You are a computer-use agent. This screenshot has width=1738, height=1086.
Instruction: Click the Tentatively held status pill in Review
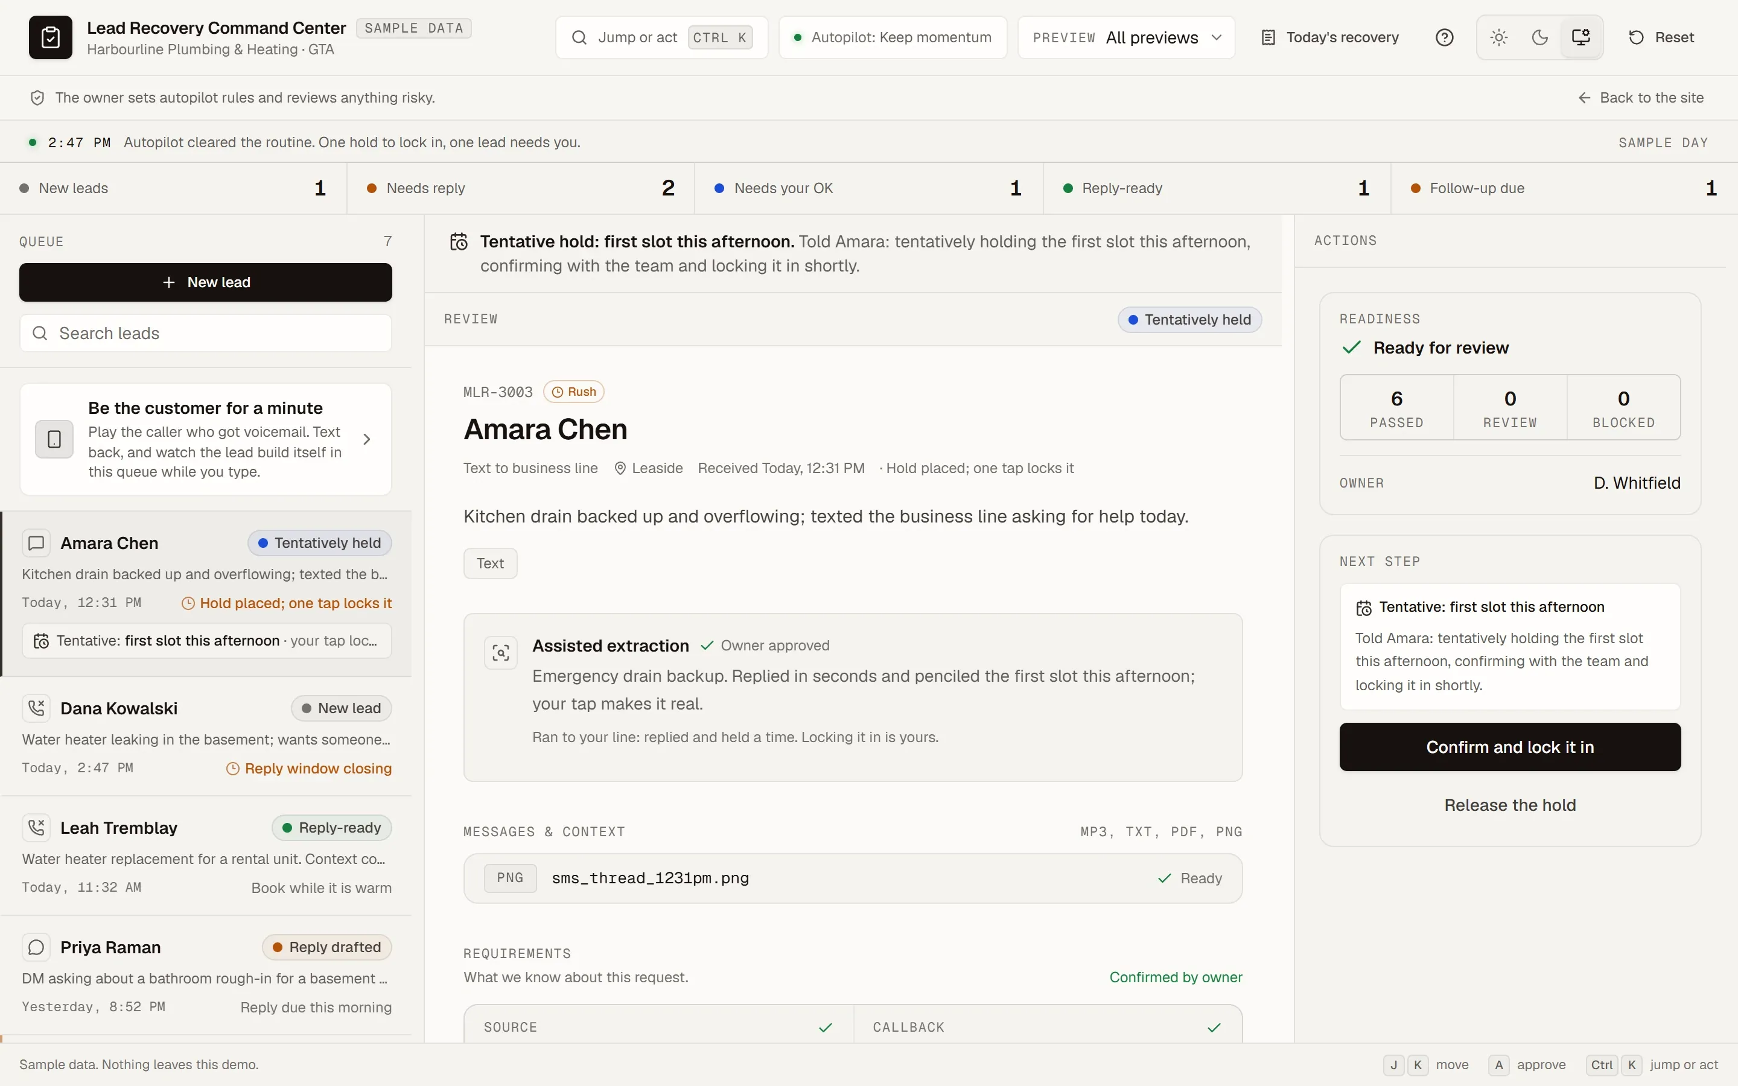click(x=1189, y=320)
